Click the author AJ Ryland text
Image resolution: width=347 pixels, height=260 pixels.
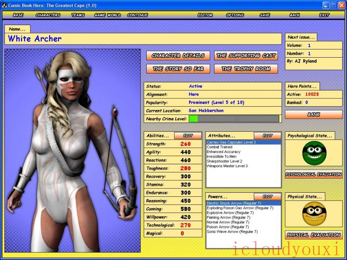point(305,61)
